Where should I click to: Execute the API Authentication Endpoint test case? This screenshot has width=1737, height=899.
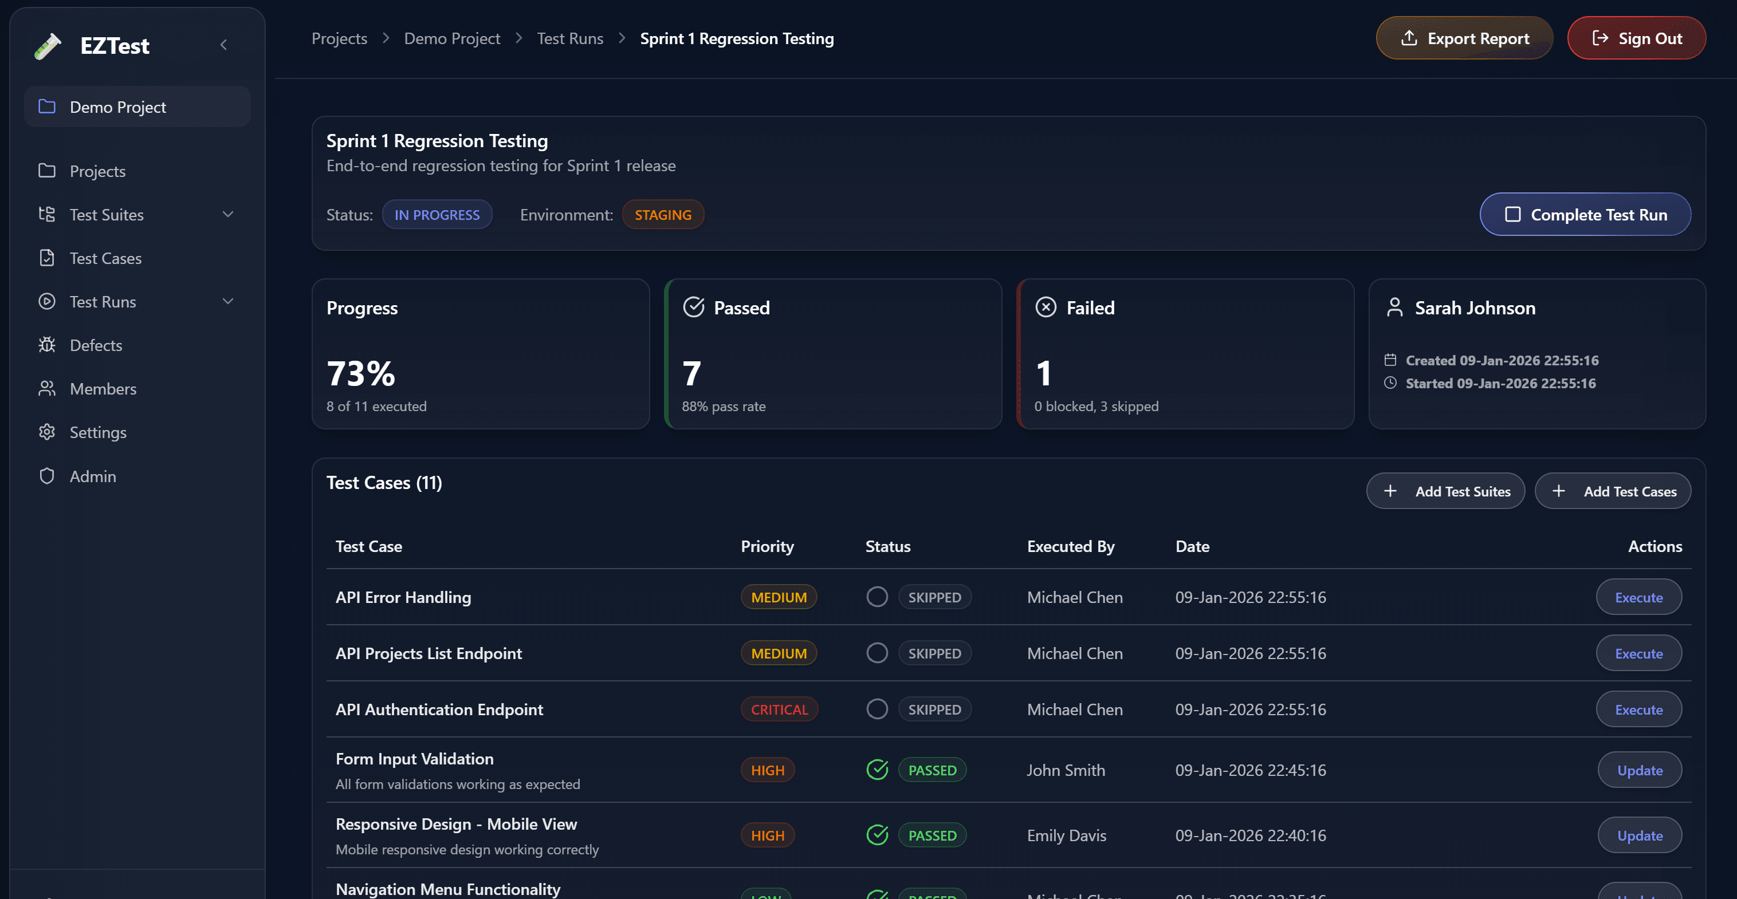1638,709
